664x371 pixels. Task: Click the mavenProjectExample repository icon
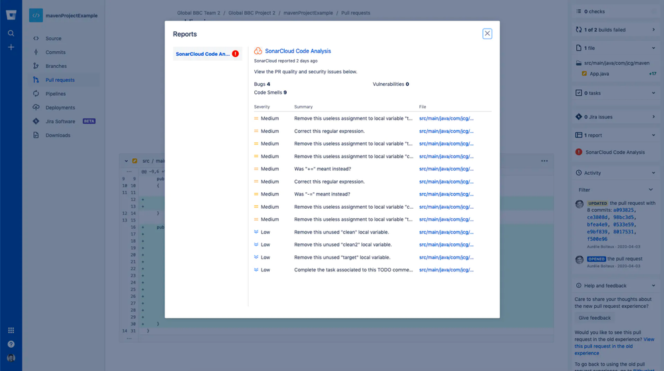[36, 15]
